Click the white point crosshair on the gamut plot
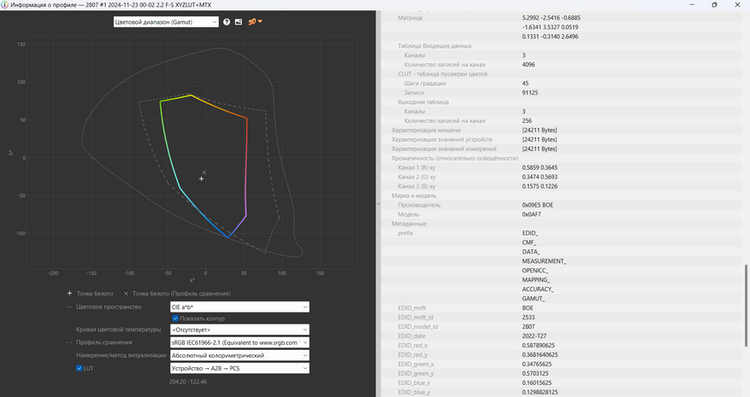750x397 pixels. [202, 178]
